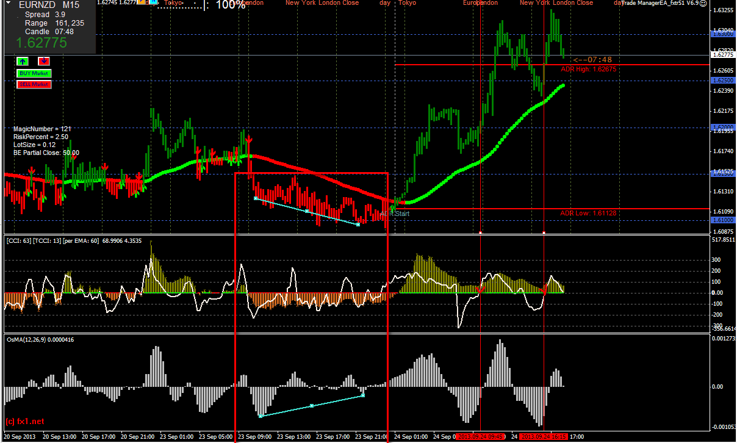Select the right handle of the price trendline
This screenshot has height=443, width=737.
[358, 225]
